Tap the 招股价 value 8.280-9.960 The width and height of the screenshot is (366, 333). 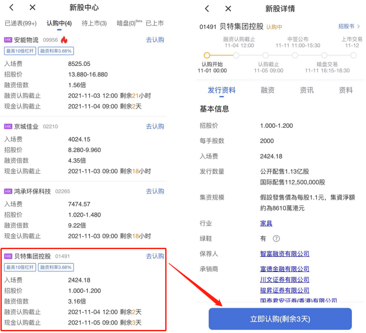(x=84, y=150)
